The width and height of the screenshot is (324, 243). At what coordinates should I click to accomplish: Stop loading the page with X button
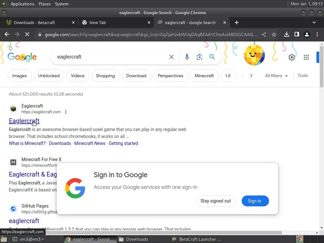pyautogui.click(x=27, y=34)
